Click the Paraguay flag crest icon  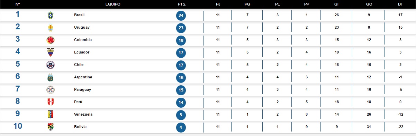point(51,90)
